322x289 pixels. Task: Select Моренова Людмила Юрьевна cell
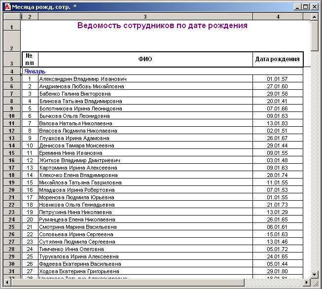pyautogui.click(x=145, y=197)
